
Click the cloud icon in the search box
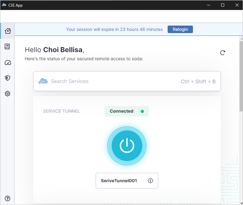coord(43,81)
